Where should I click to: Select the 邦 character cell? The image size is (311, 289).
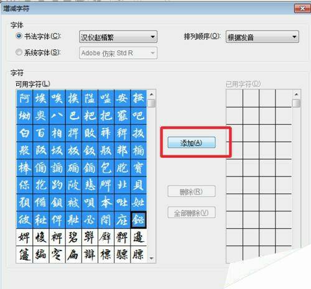point(122,150)
